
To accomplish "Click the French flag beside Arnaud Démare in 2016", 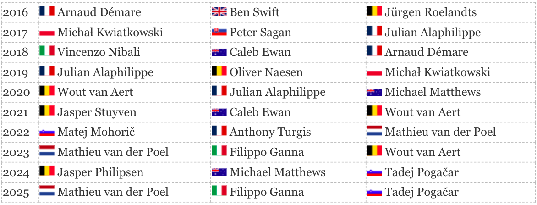I will coord(47,12).
